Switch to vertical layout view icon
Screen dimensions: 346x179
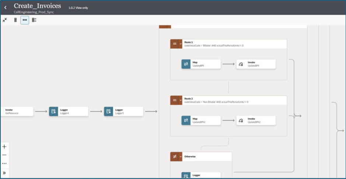click(15, 20)
